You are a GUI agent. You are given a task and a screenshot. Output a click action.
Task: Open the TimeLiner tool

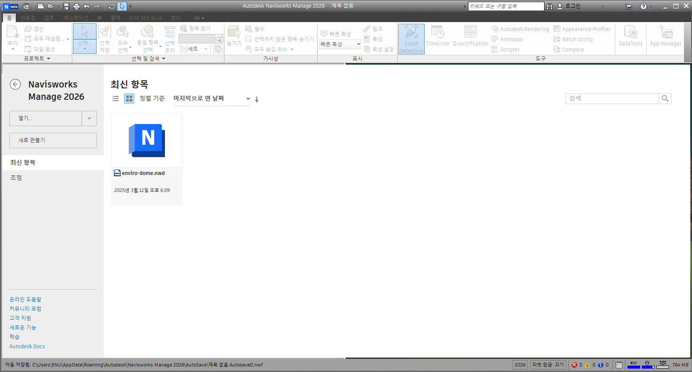coord(438,36)
